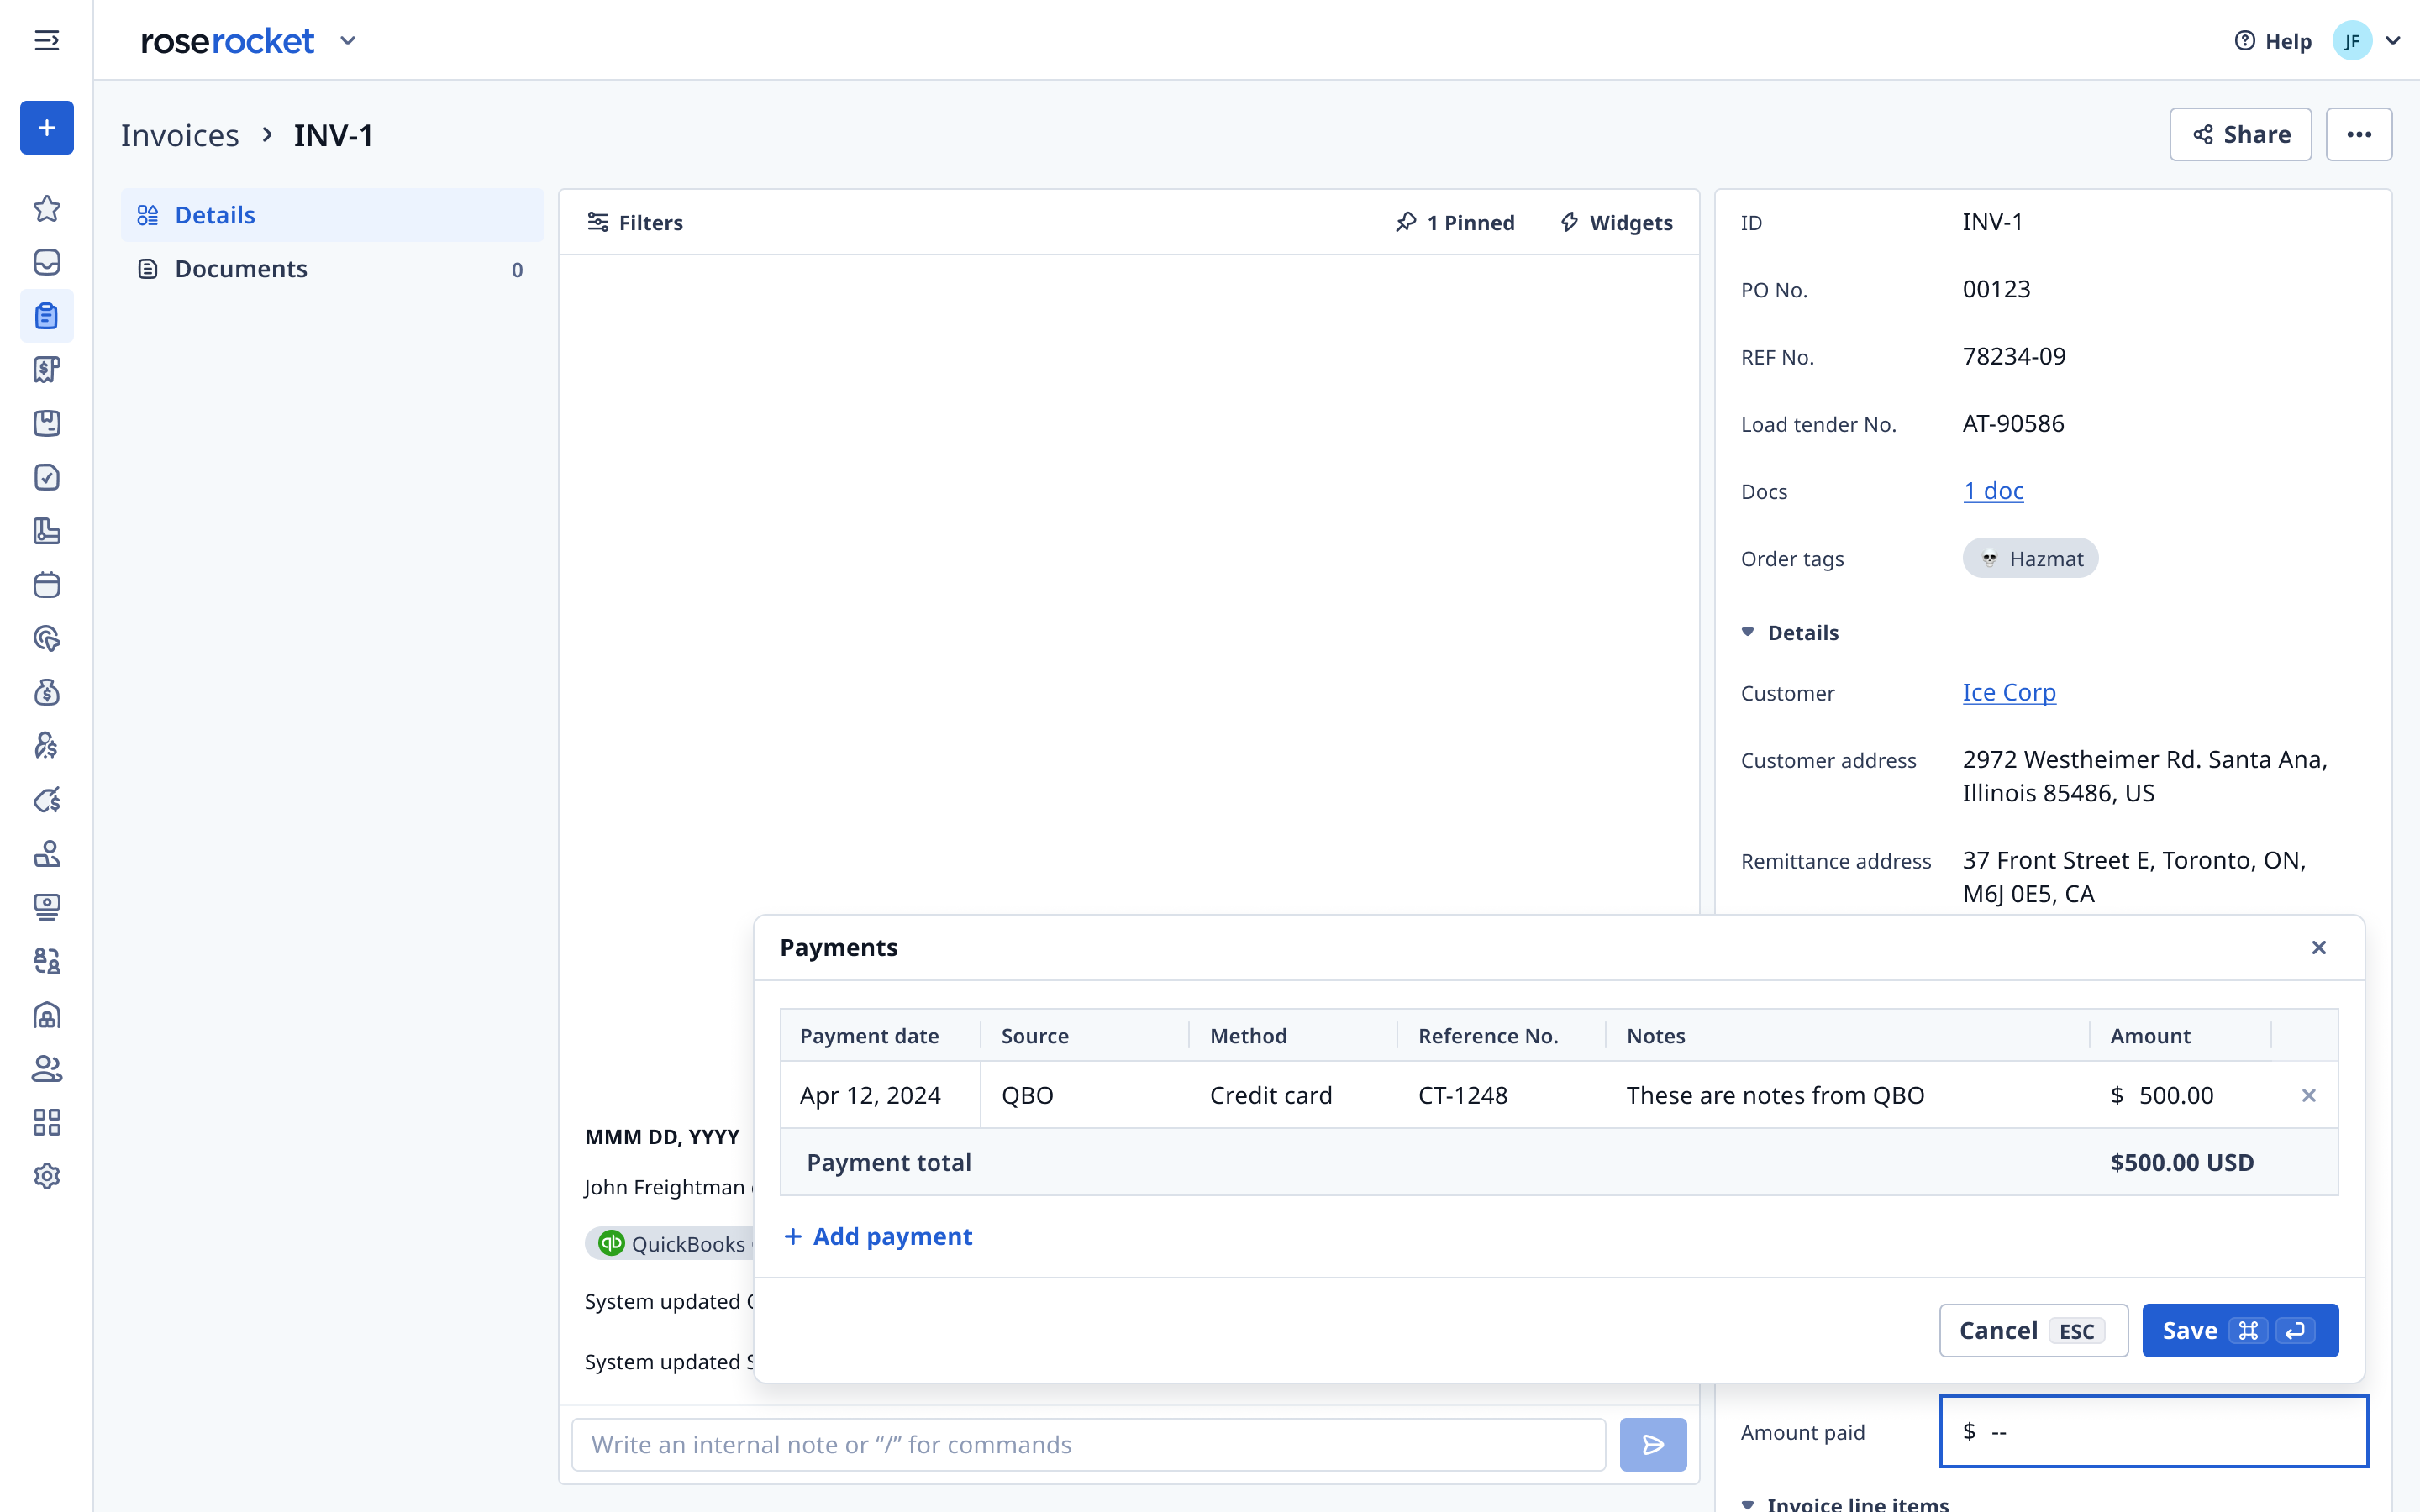This screenshot has width=2420, height=1512.
Task: Collapse the Details section triangle
Action: 1748,632
